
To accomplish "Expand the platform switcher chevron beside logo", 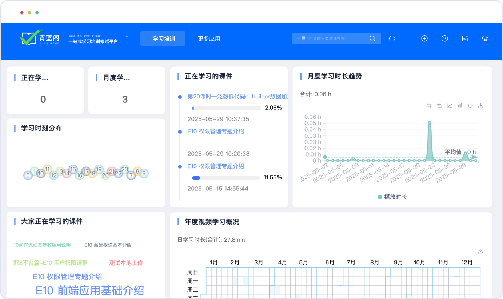I will [127, 36].
